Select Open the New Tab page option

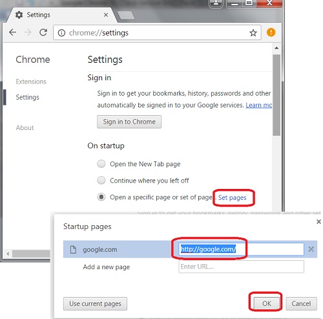101,164
